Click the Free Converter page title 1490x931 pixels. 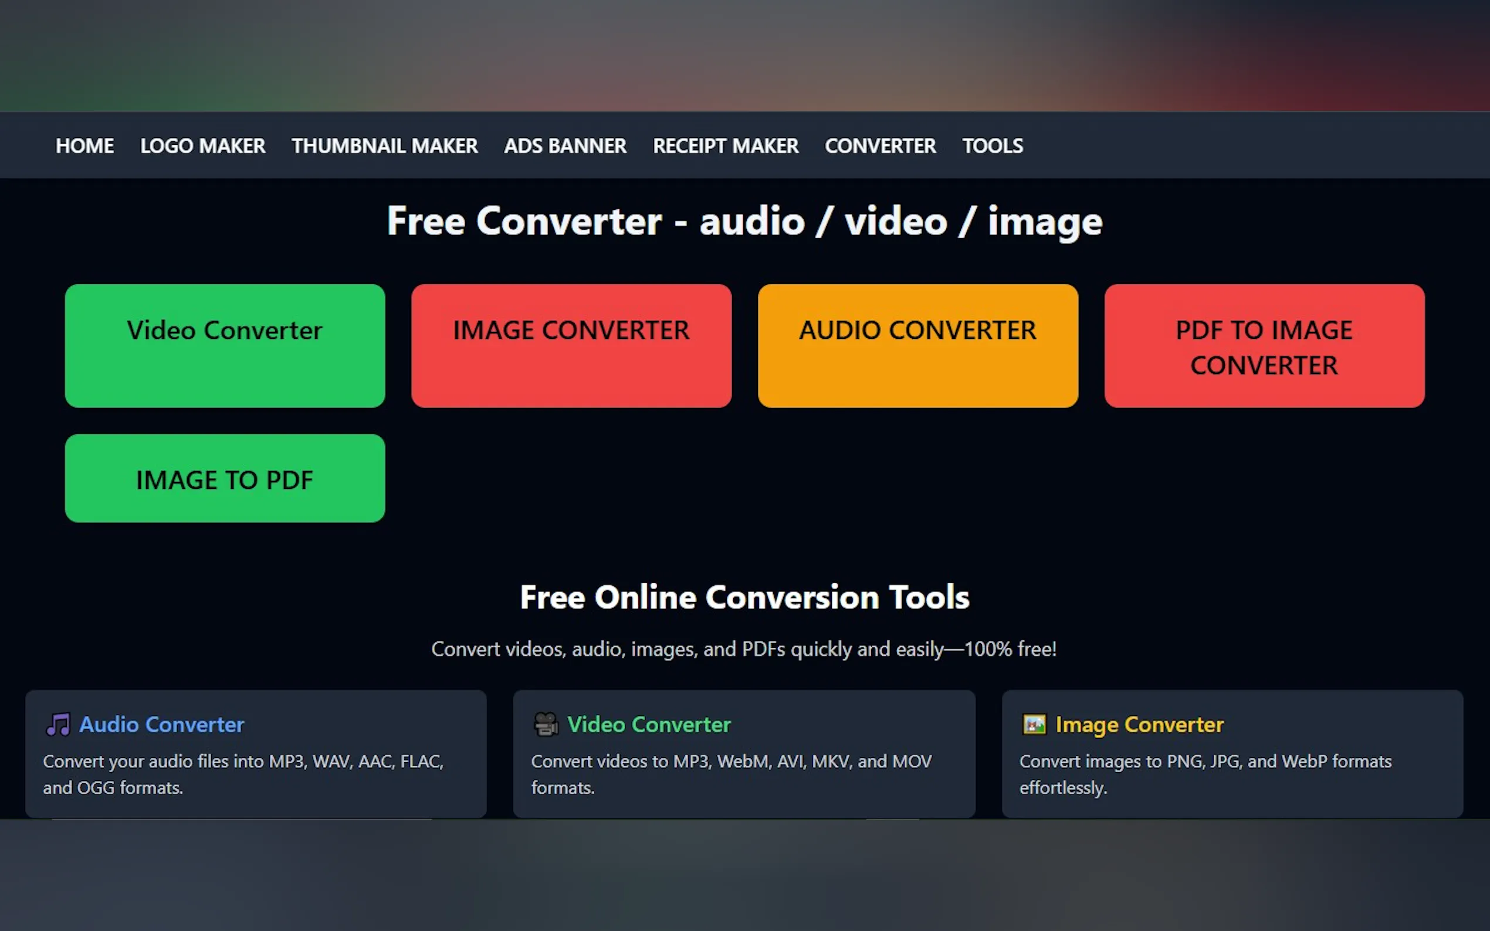(744, 221)
